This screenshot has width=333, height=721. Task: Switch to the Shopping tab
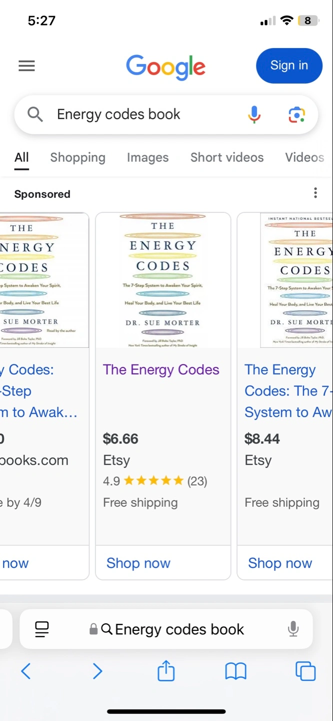coord(77,157)
